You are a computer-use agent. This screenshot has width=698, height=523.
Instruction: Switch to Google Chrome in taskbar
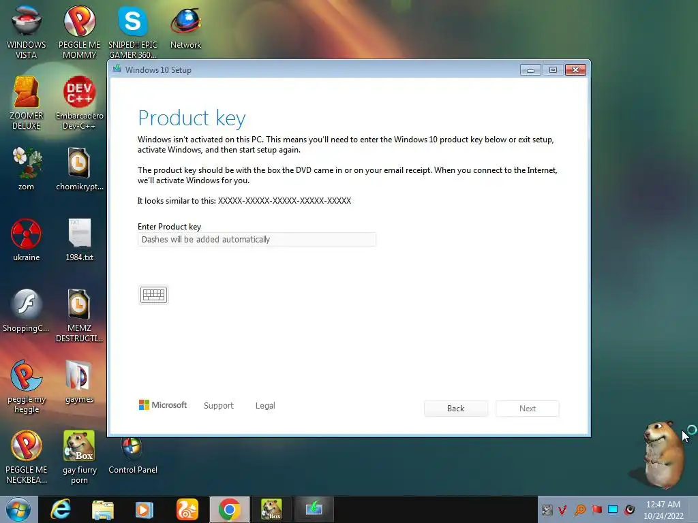coord(230,509)
